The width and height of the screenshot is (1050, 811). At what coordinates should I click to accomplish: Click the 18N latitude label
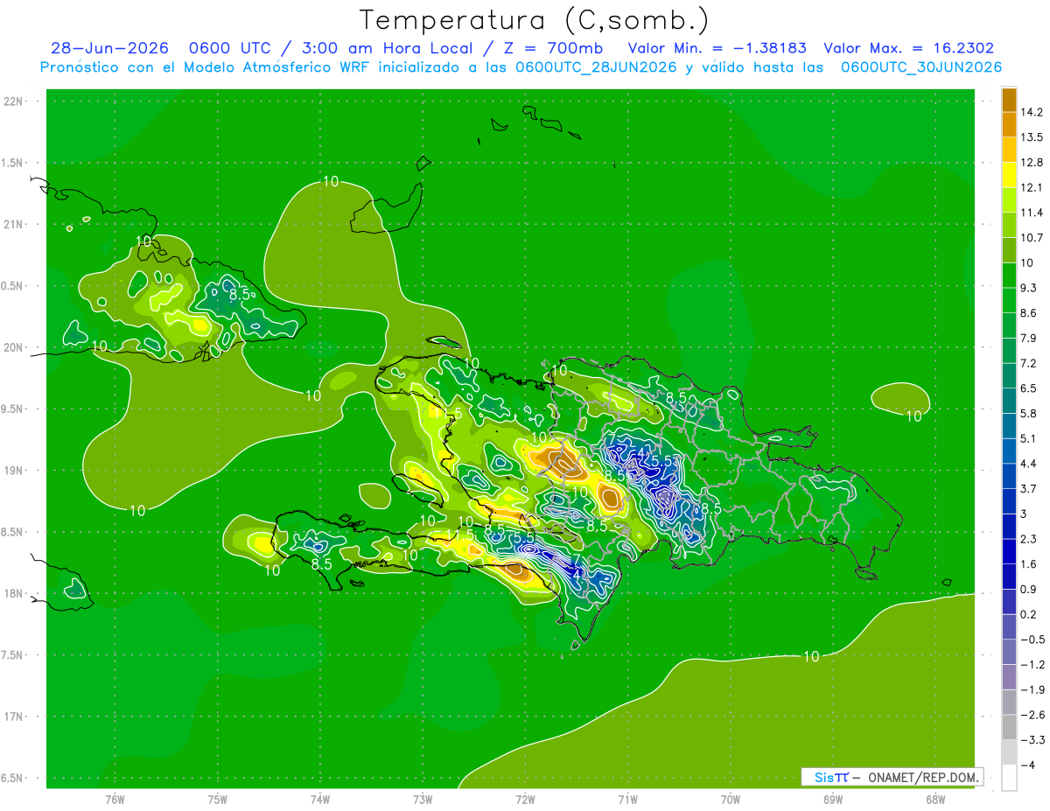click(x=12, y=594)
